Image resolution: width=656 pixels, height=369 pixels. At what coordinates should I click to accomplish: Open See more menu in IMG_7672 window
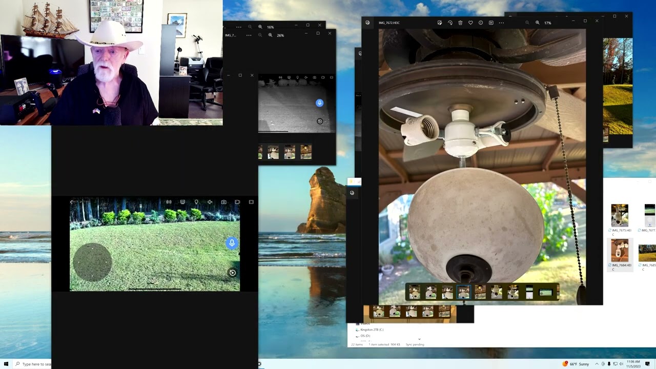[501, 23]
